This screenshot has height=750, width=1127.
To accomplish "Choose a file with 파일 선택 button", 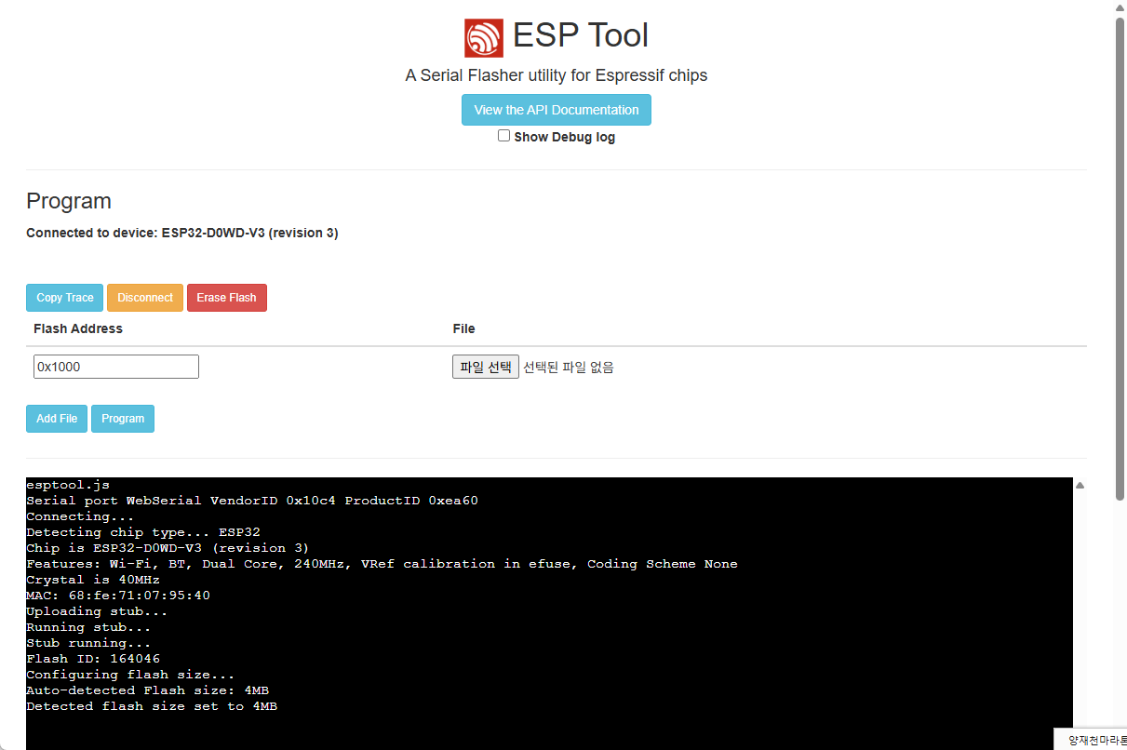I will 486,367.
